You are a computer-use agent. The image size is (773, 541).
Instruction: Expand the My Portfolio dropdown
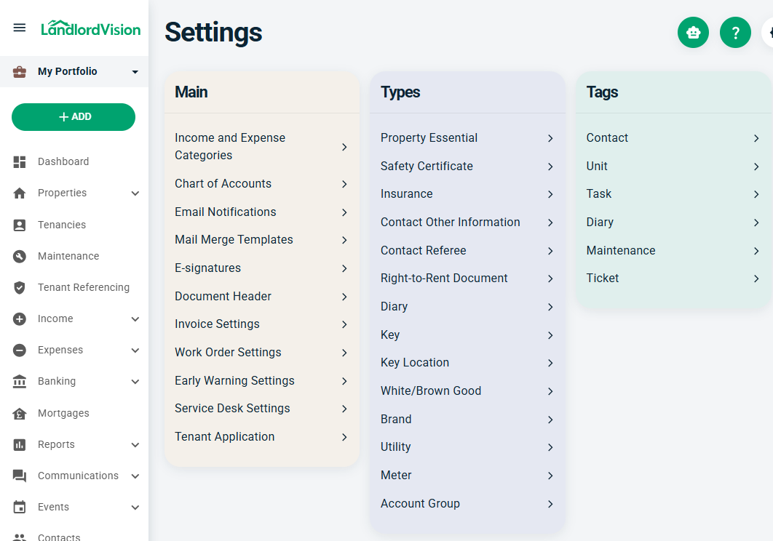135,72
